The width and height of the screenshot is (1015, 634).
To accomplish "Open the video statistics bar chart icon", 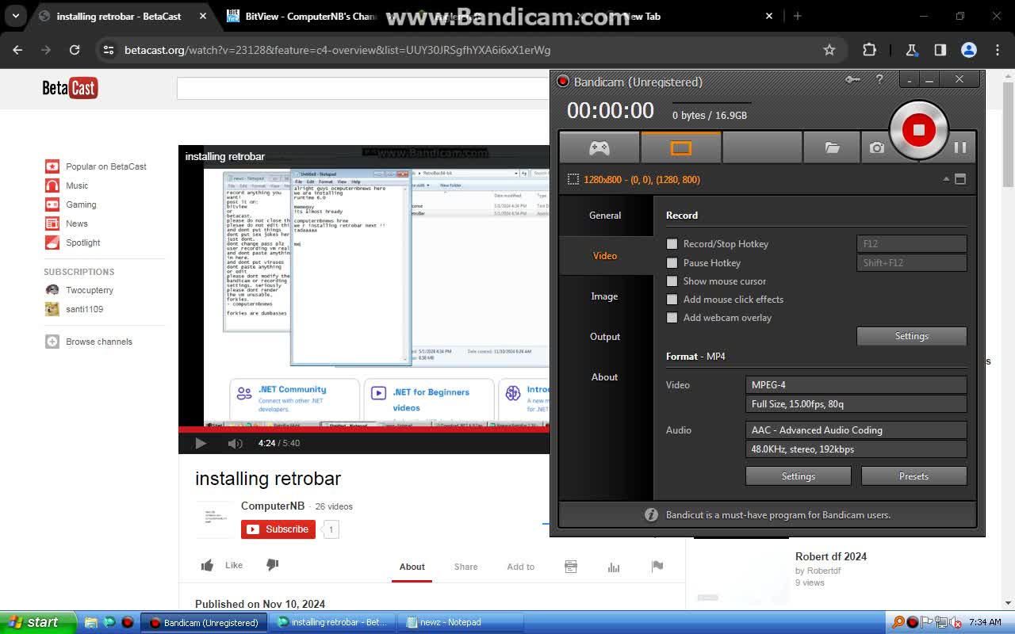I will coord(613,567).
